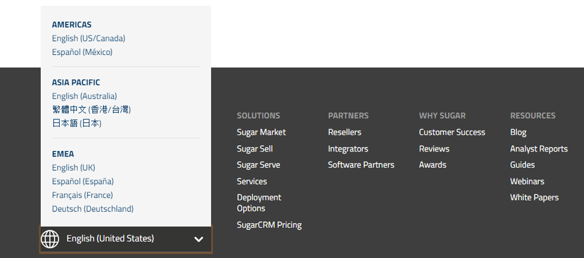Go to Reviews page
The image size is (584, 258).
click(434, 149)
